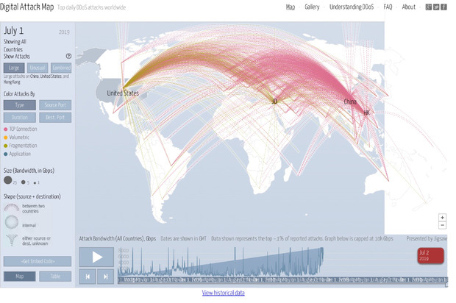Click the Application legend dot
Screen dimensions: 456x303
coord(6,154)
